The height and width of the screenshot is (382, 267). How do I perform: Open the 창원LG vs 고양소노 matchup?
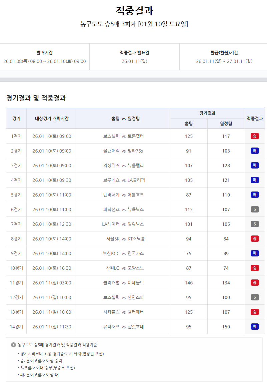(x=123, y=268)
